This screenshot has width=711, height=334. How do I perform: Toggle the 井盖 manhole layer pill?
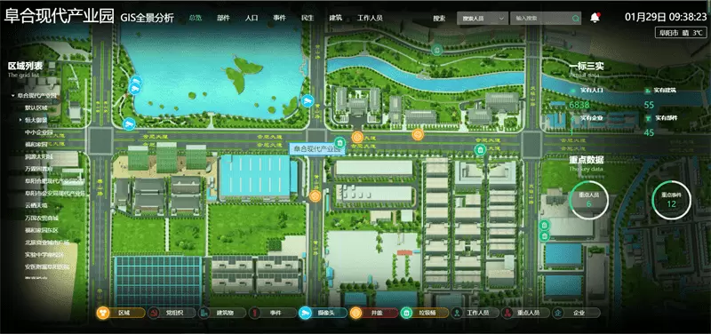(373, 313)
